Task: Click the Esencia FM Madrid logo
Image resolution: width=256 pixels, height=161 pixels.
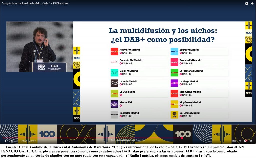Action: [x=174, y=62]
